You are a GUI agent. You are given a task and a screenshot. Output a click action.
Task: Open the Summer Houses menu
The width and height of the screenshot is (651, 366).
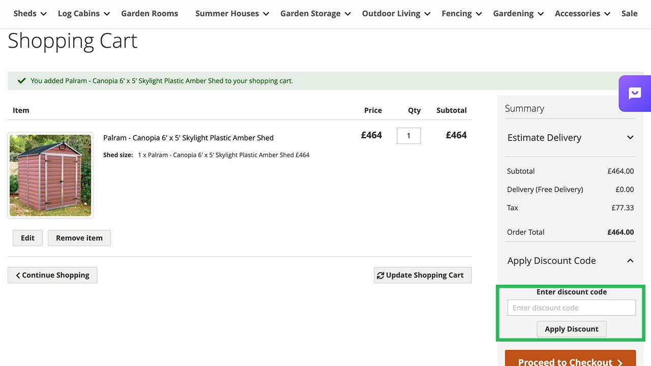coord(227,14)
